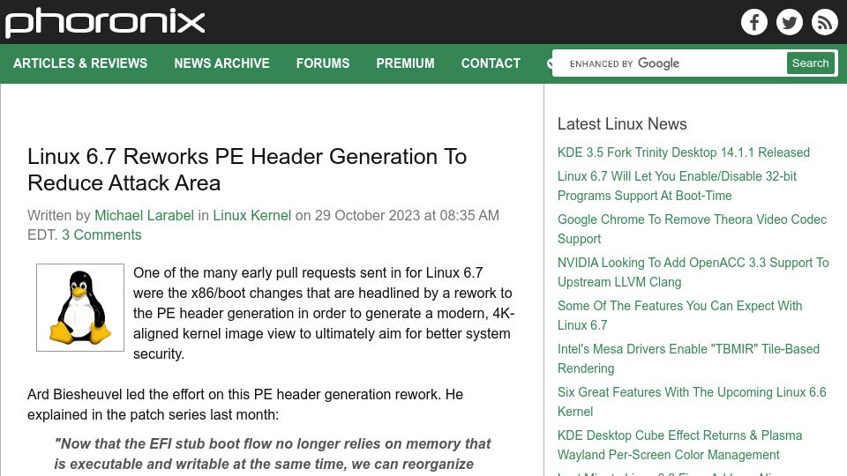Click the EFI stub boot flow quote
The width and height of the screenshot is (847, 476).
(273, 454)
